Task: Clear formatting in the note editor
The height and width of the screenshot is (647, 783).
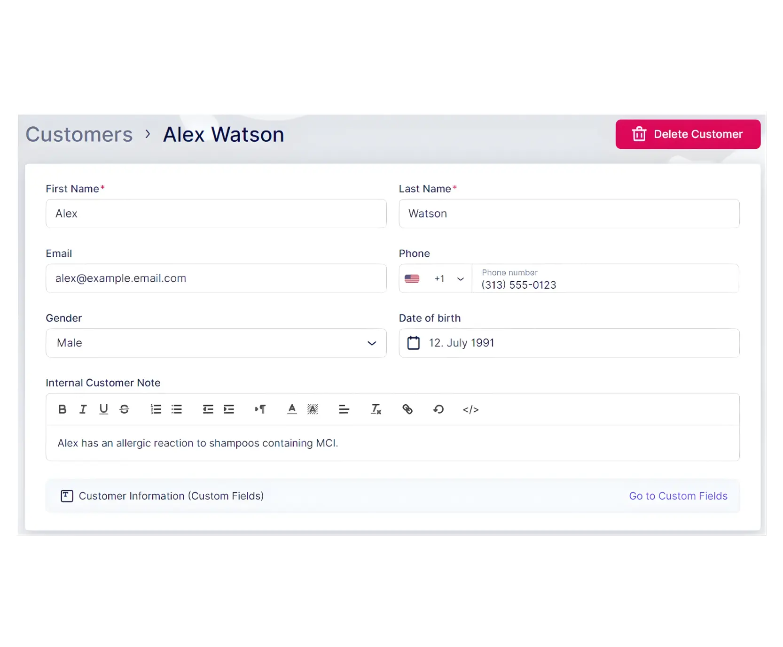Action: coord(376,409)
